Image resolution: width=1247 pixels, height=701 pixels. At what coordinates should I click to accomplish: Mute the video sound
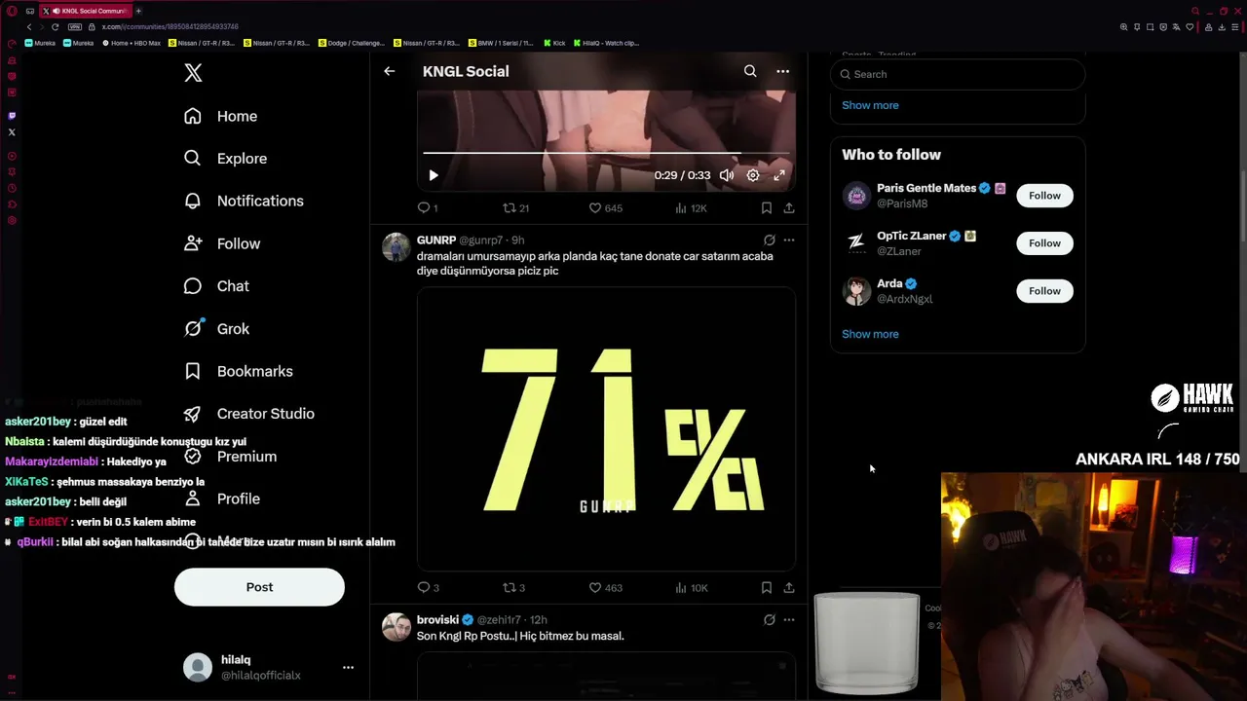(727, 175)
